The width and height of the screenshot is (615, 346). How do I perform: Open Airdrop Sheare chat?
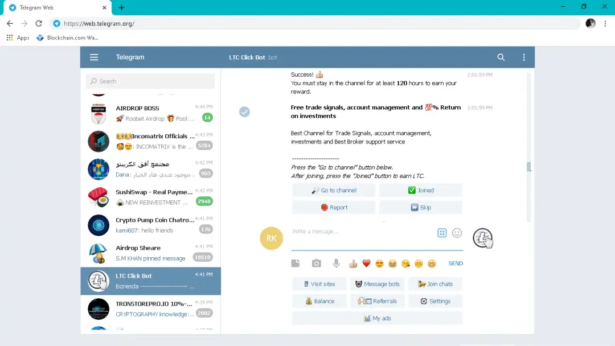(150, 253)
